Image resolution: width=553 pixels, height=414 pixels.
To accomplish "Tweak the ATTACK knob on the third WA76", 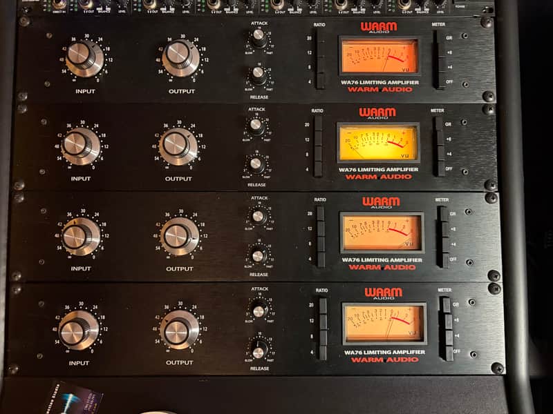I will [x=258, y=217].
